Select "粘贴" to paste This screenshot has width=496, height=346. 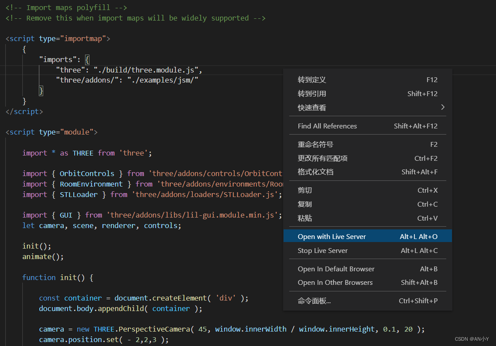[304, 218]
